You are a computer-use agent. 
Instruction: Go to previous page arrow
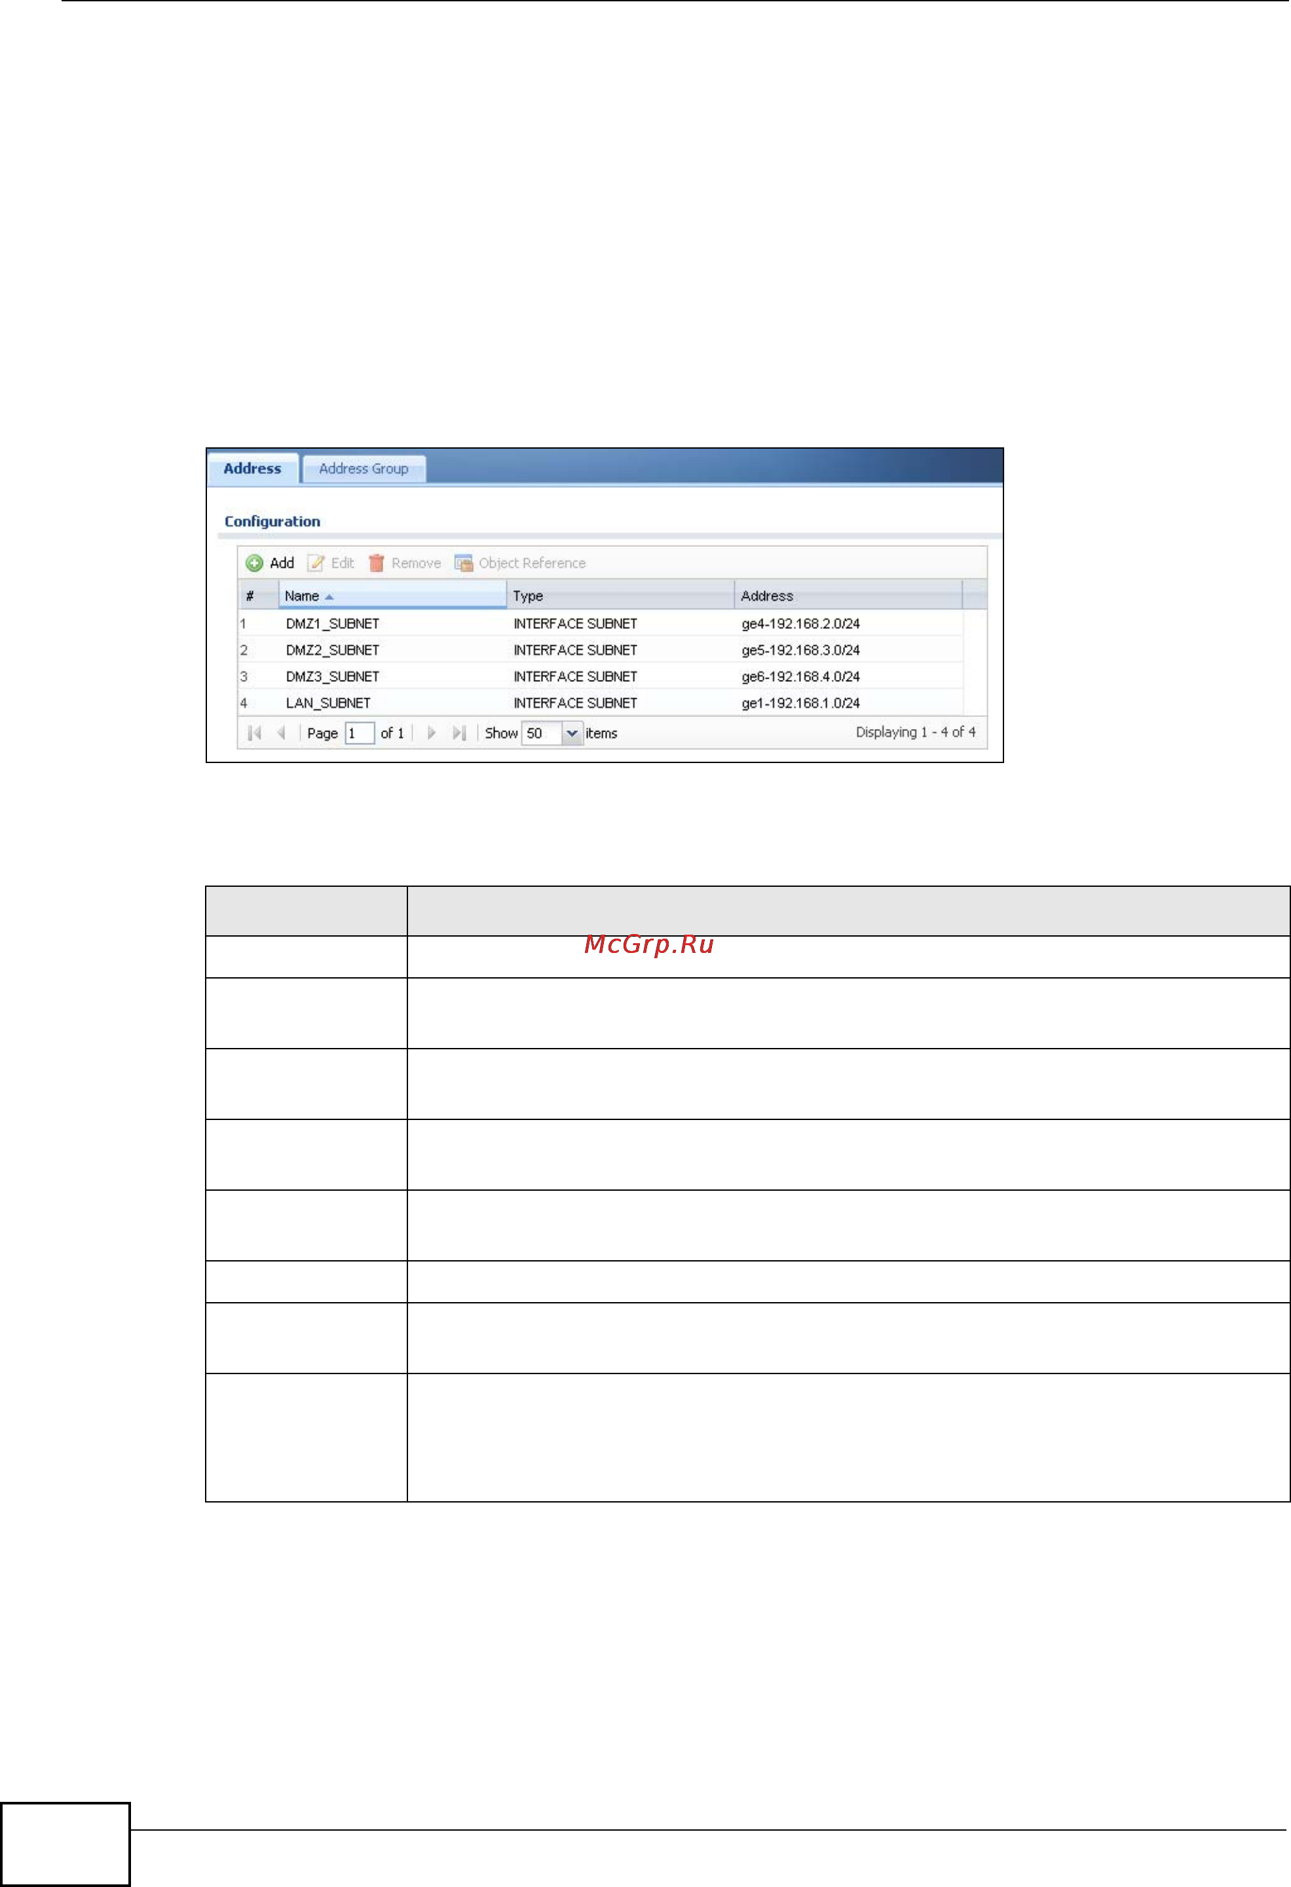coord(281,732)
